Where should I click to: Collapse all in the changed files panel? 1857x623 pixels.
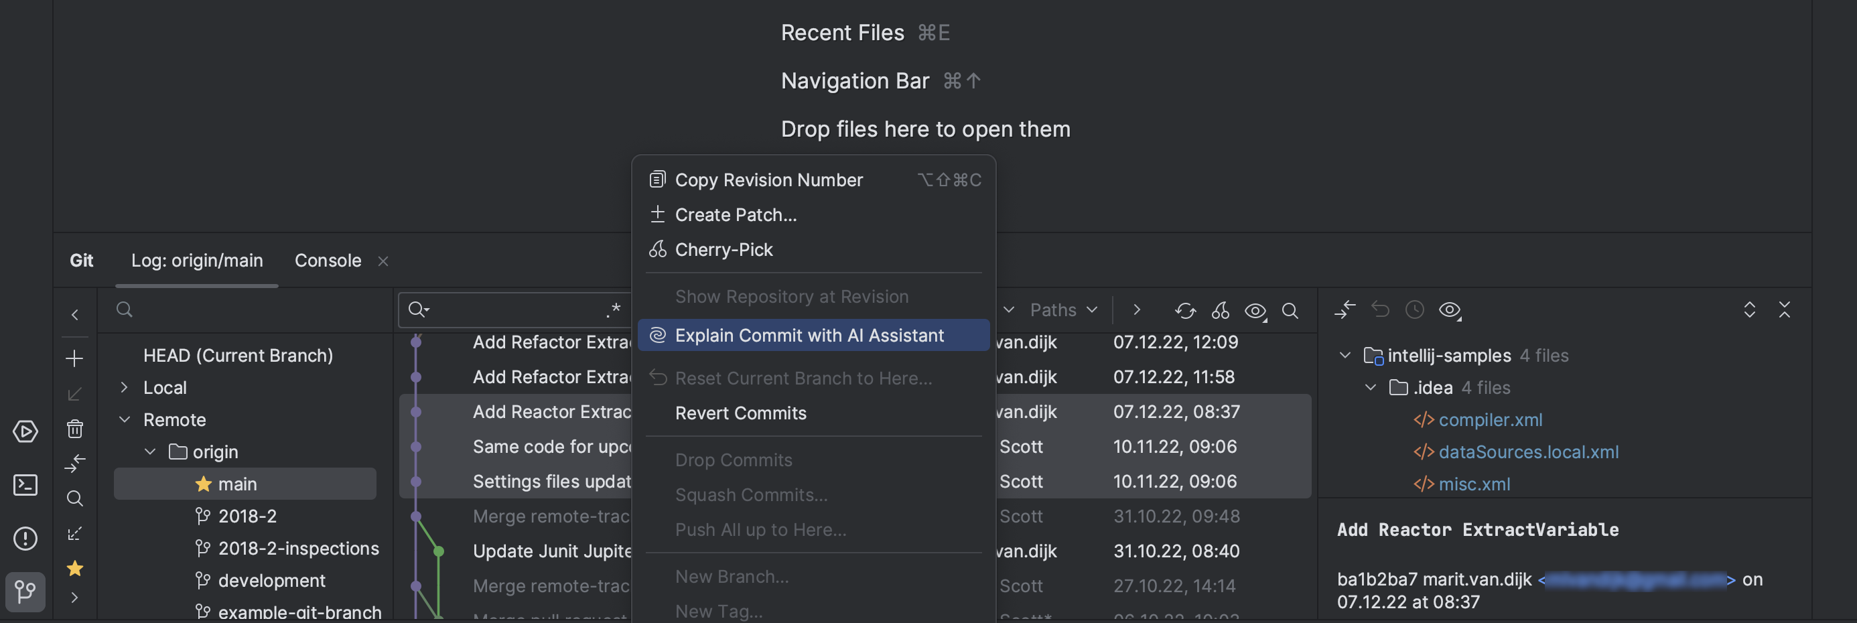[1784, 310]
